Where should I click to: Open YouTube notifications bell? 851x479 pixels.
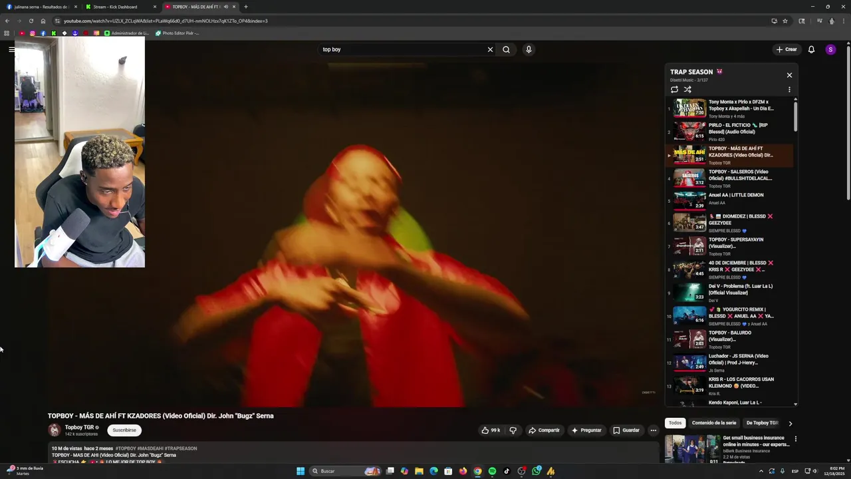[811, 49]
